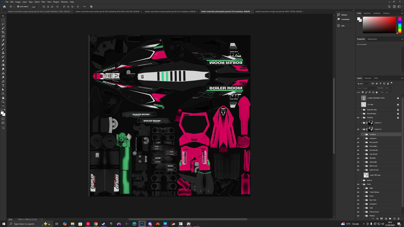Expand the rear fender group
404x227 pixels.
click(364, 154)
